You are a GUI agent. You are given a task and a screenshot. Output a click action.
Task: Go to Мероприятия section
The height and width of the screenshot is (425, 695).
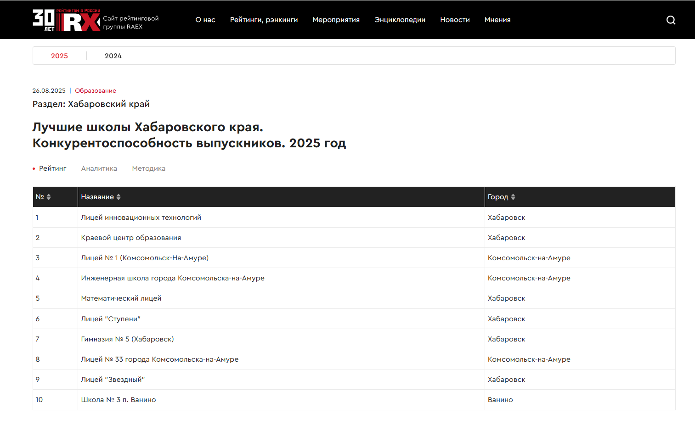(x=336, y=20)
